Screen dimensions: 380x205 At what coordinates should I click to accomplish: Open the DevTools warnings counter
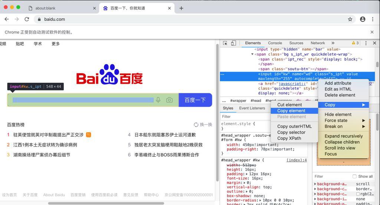click(x=355, y=43)
